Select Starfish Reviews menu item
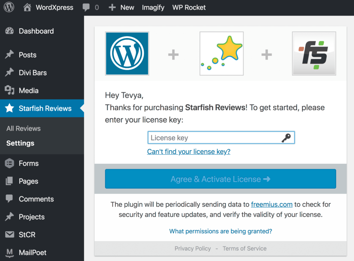The height and width of the screenshot is (261, 354). click(42, 108)
